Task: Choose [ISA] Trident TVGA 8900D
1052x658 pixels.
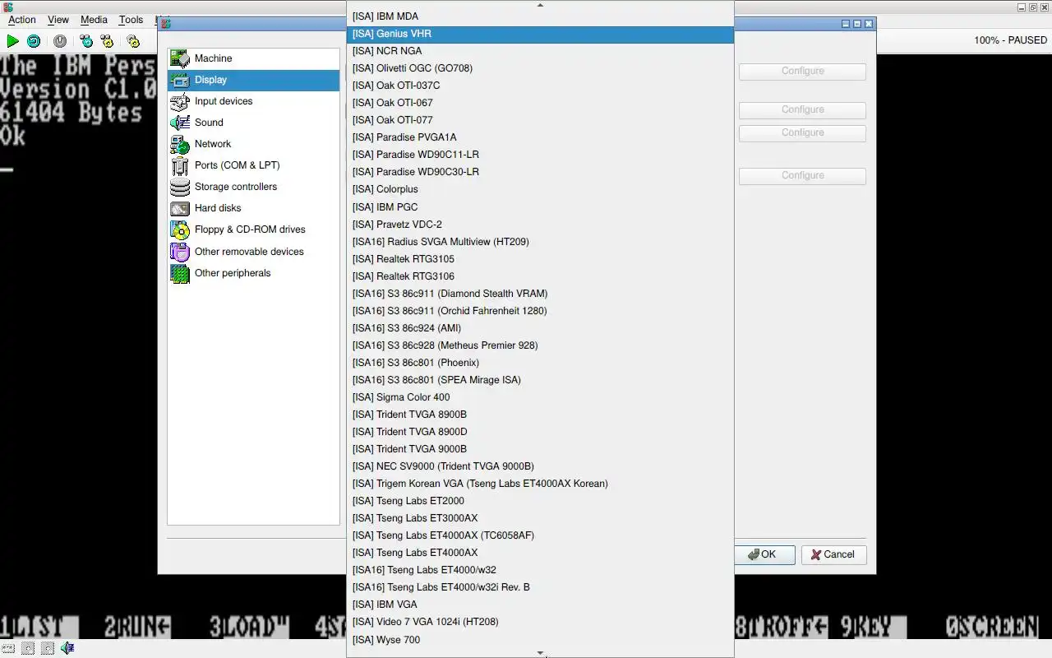Action: tap(540, 432)
